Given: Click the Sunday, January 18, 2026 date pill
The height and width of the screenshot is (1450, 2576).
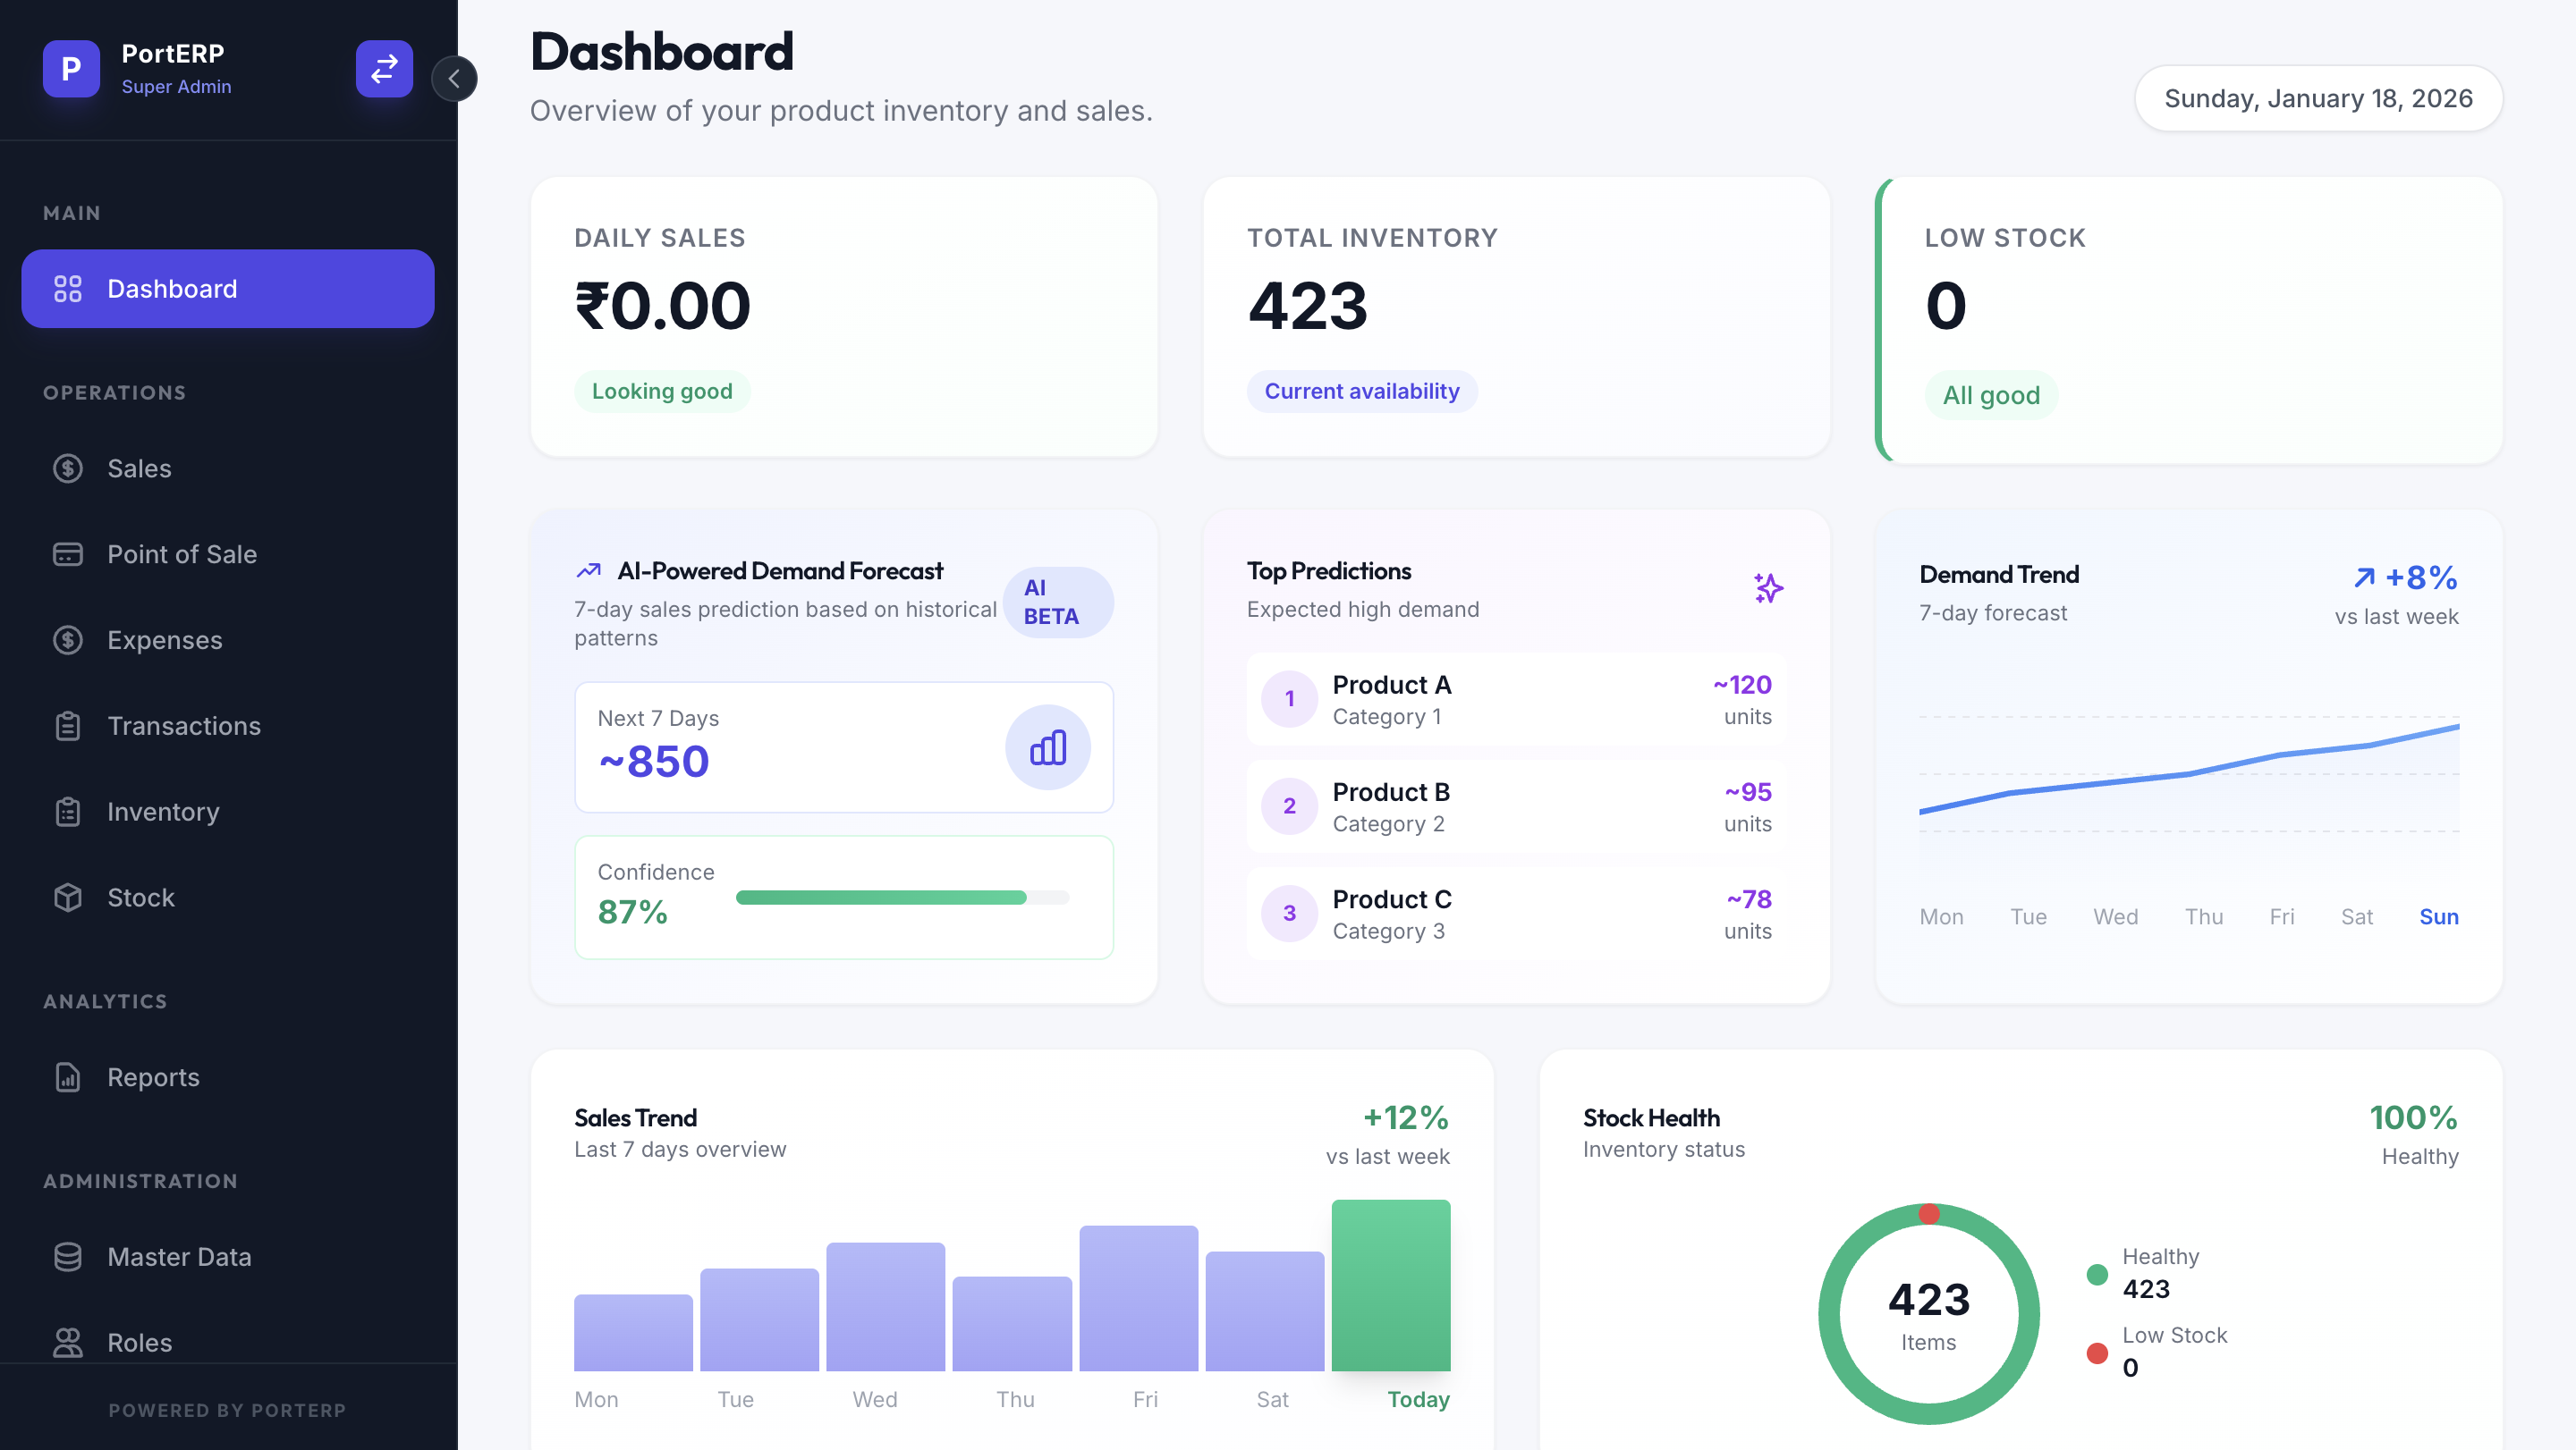Looking at the screenshot, I should 2318,99.
